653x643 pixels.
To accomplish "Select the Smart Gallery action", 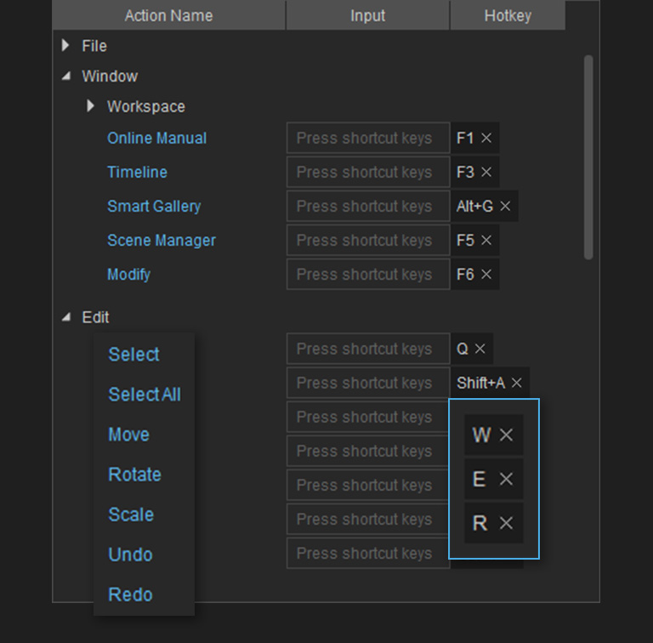I will tap(154, 206).
